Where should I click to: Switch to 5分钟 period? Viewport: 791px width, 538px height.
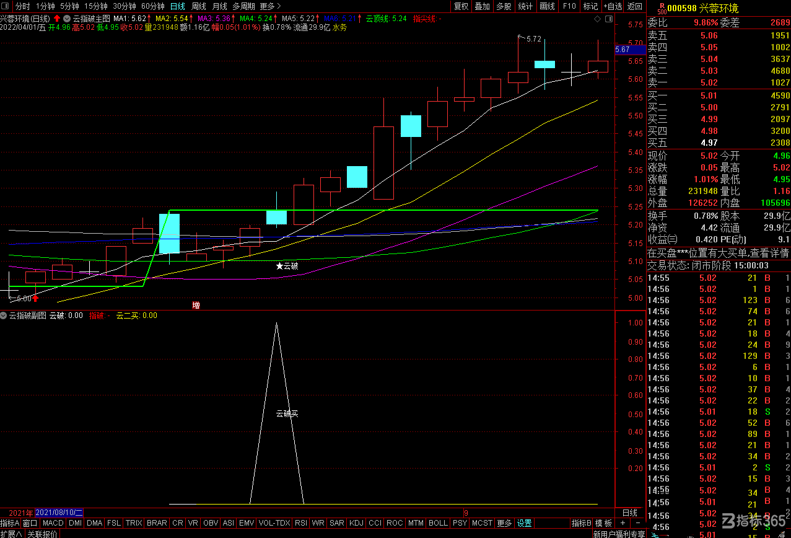[69, 6]
